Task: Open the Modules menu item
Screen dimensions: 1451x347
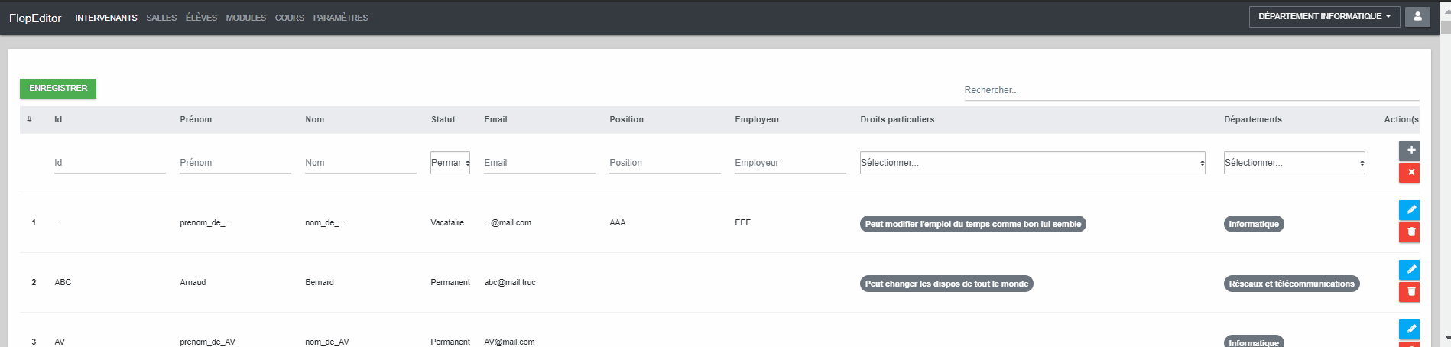Action: pos(246,18)
